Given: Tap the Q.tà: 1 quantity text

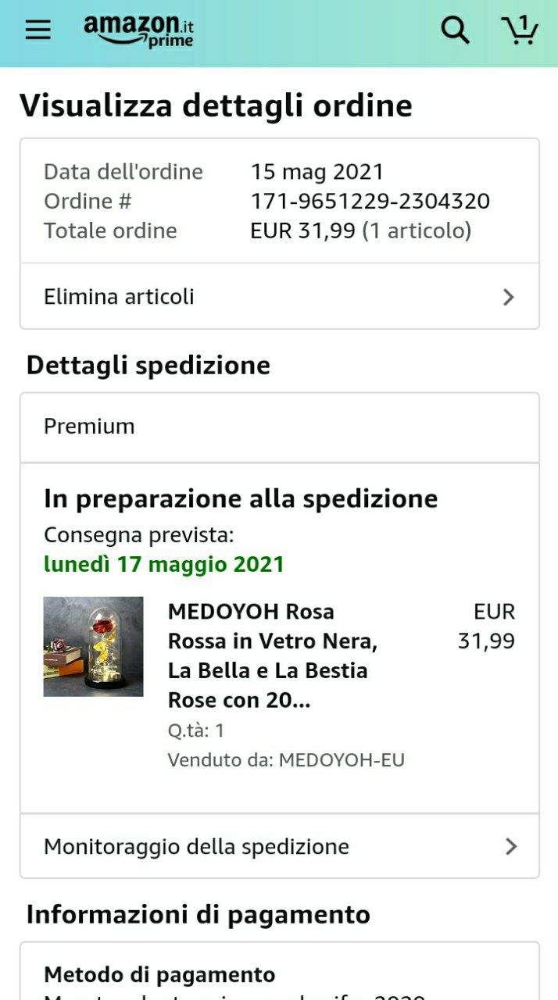Looking at the screenshot, I should 196,730.
